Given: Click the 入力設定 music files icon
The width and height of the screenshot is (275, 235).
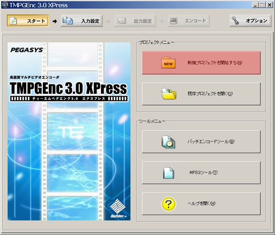Looking at the screenshot, I should (x=68, y=21).
